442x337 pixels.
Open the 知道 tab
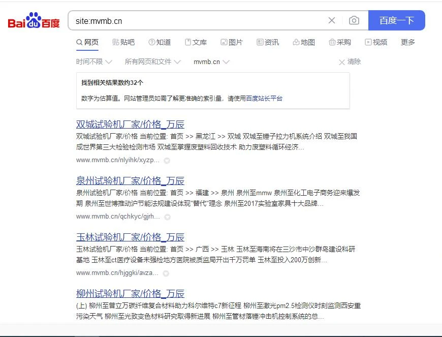click(x=160, y=42)
